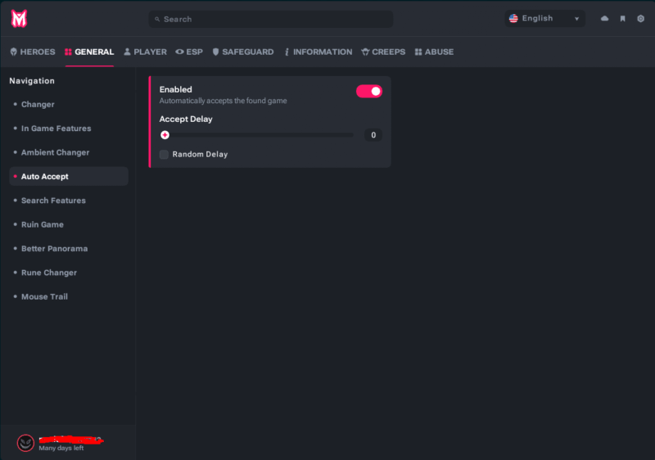Select In Game Features navigation item
Image resolution: width=655 pixels, height=460 pixels.
pyautogui.click(x=69, y=129)
